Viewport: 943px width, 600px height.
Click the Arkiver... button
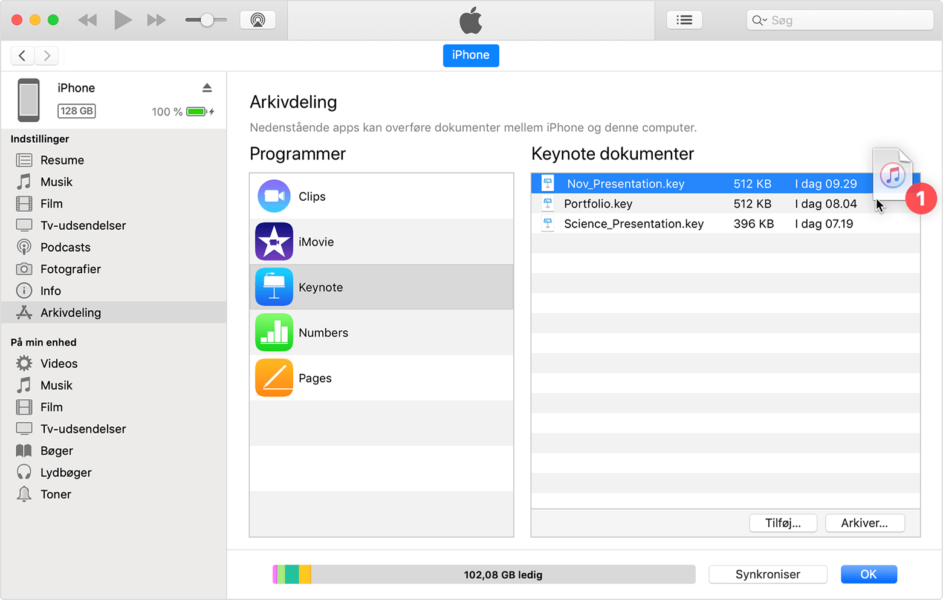pos(864,523)
